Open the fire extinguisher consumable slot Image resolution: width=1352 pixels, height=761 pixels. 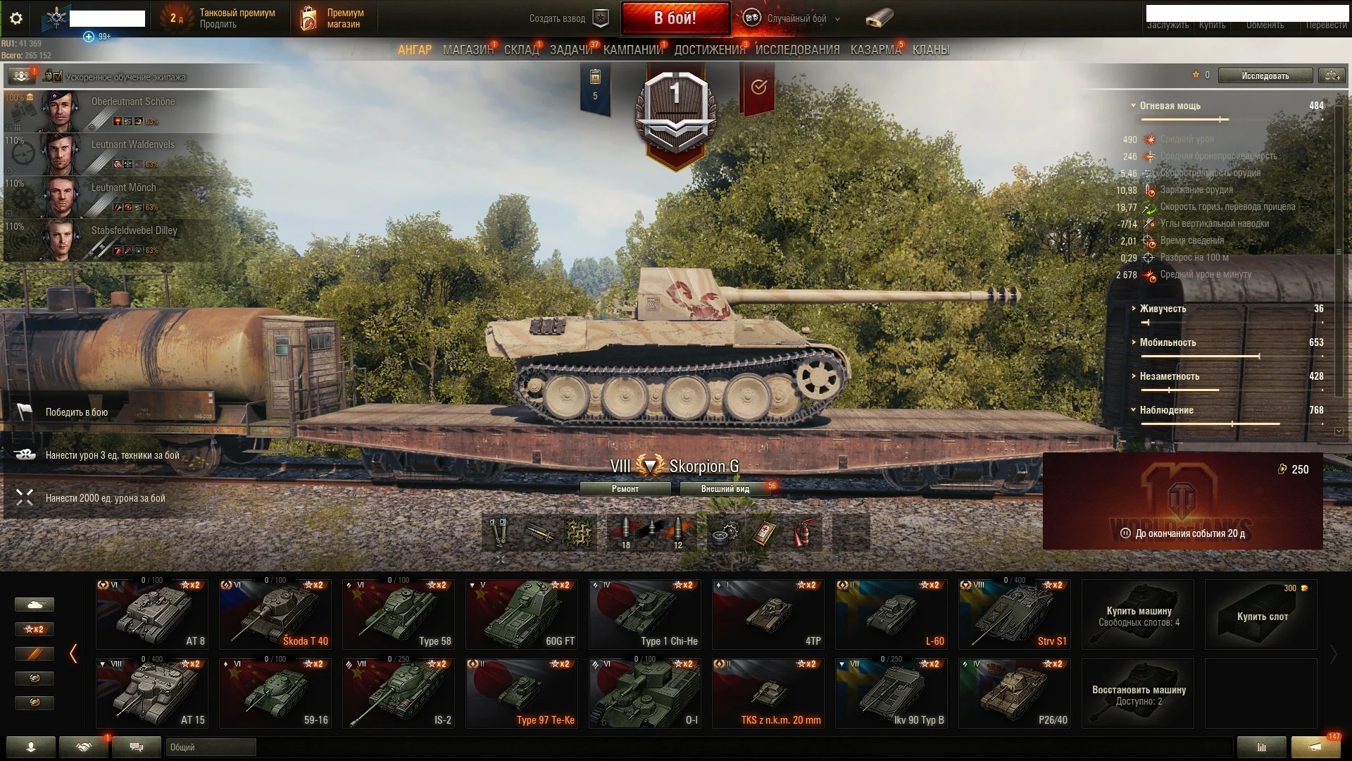[802, 532]
